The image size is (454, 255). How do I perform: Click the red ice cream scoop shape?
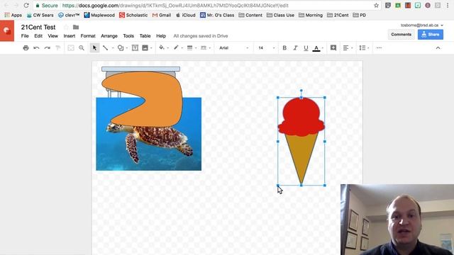click(301, 117)
